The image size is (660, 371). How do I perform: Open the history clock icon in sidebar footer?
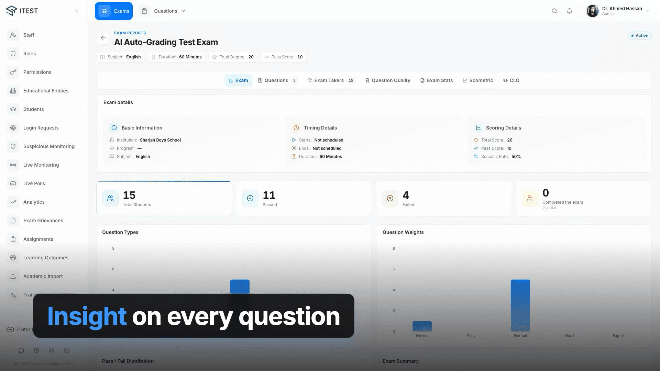[x=36, y=350]
